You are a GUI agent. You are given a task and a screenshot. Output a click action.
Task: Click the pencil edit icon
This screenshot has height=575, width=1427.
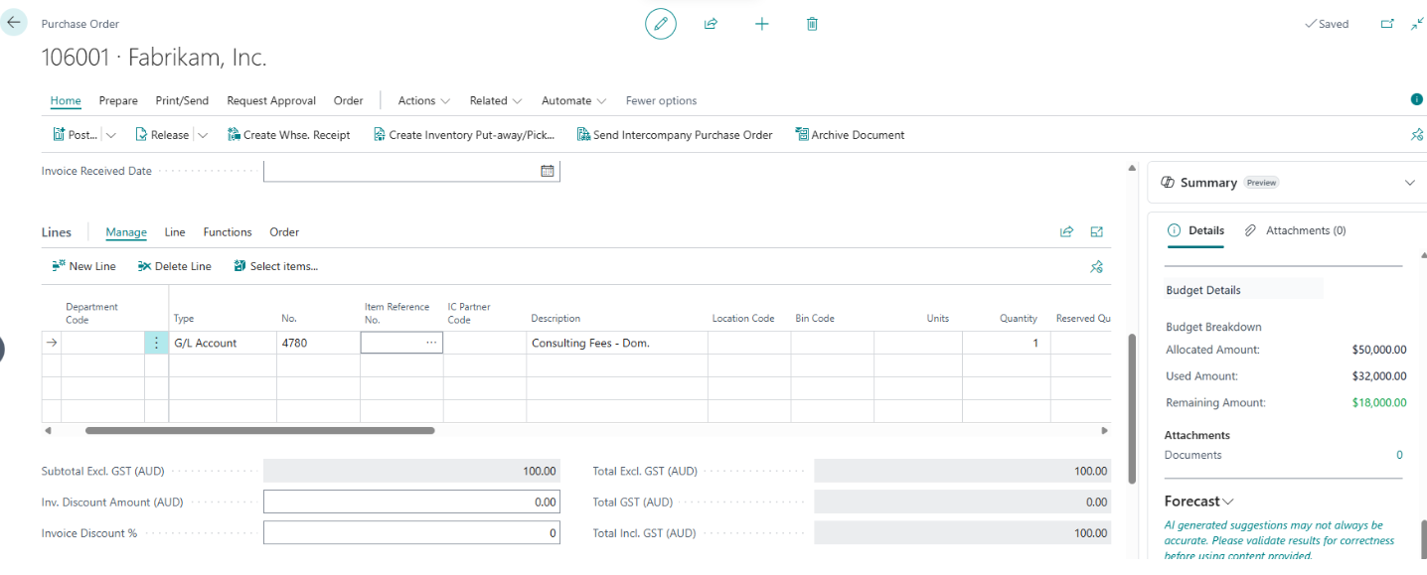(x=660, y=24)
